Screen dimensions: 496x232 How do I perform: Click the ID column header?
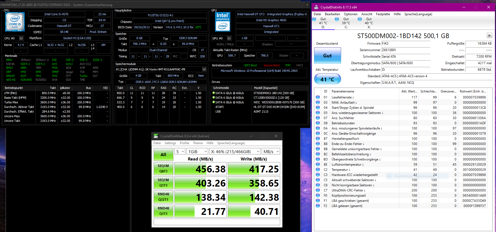coord(325,91)
